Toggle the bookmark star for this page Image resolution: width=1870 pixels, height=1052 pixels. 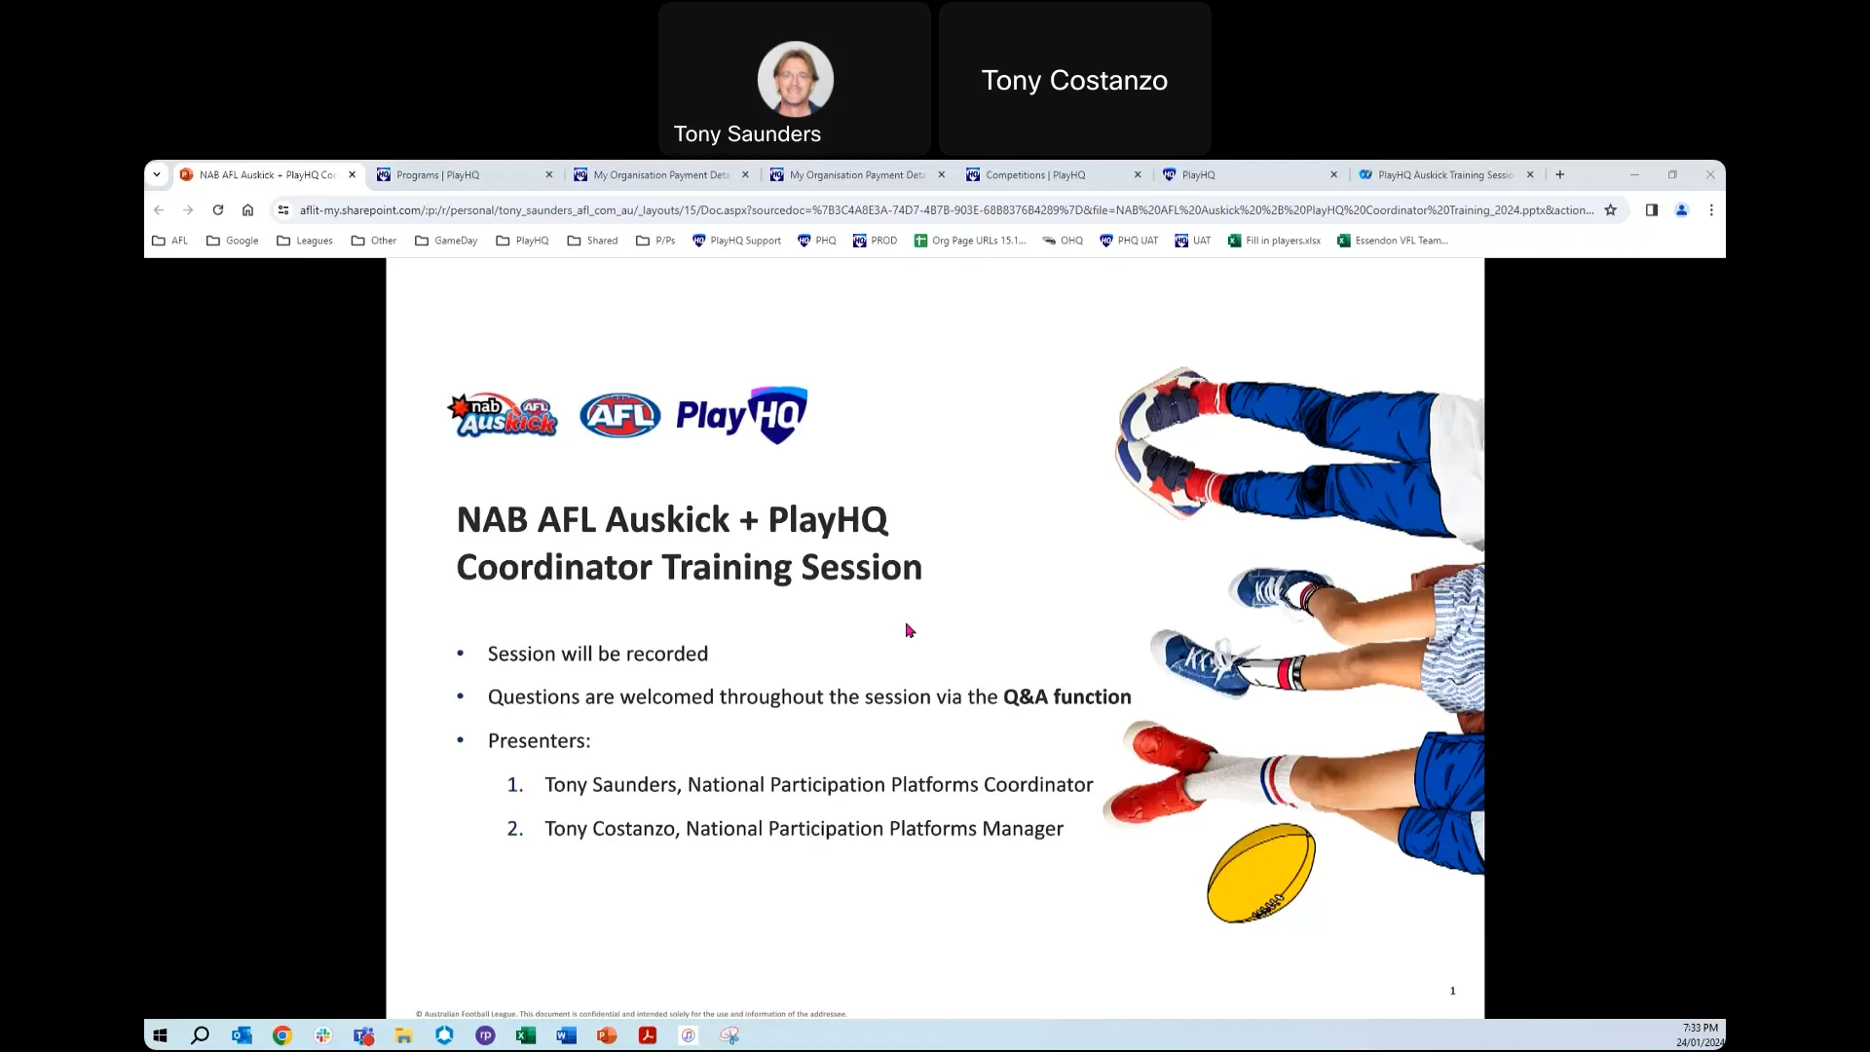coord(1612,210)
